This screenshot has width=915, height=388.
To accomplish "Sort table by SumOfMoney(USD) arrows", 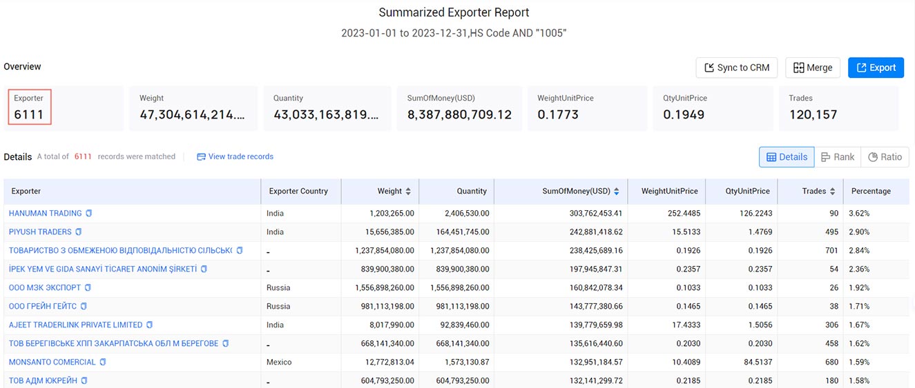I will click(617, 192).
